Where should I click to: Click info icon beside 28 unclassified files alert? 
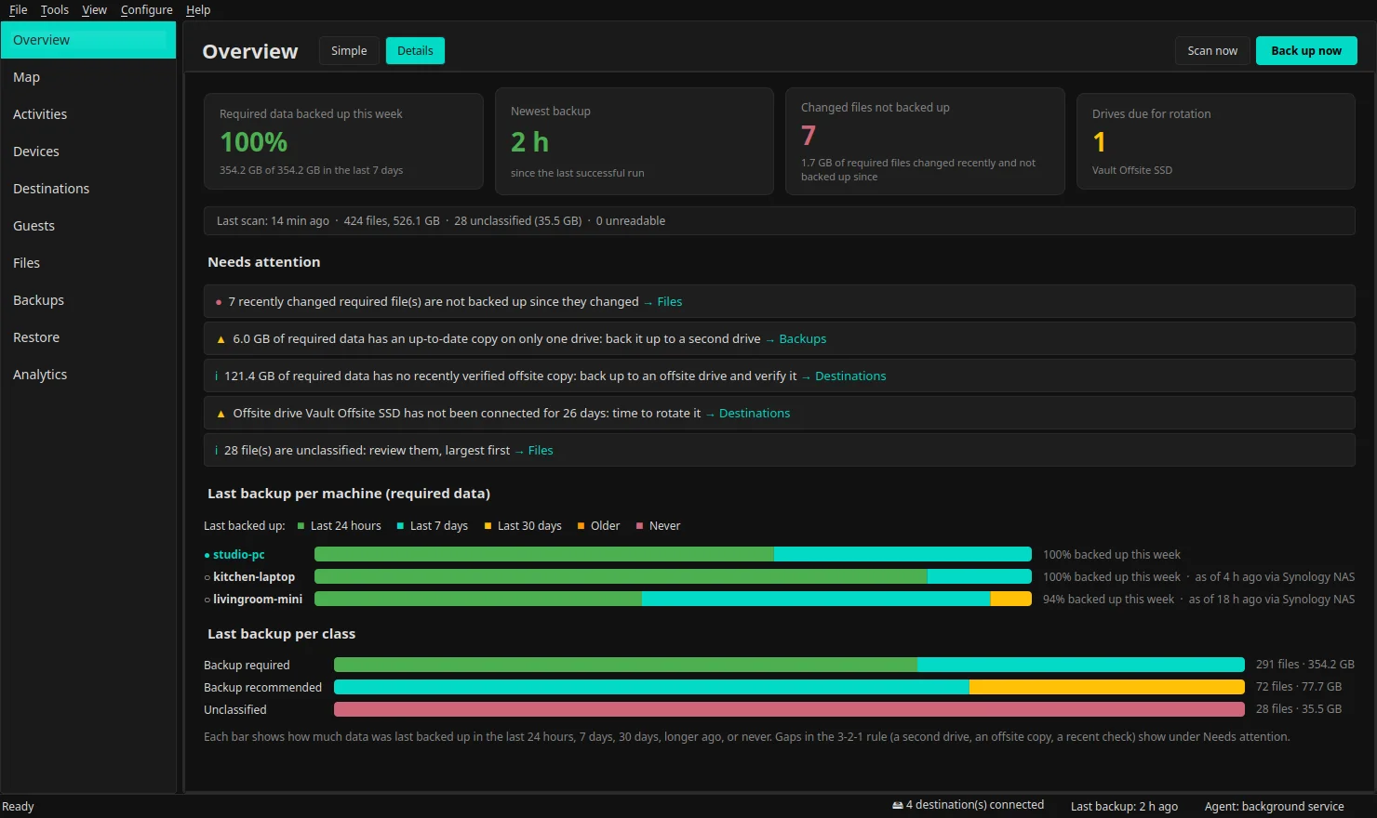pos(217,451)
